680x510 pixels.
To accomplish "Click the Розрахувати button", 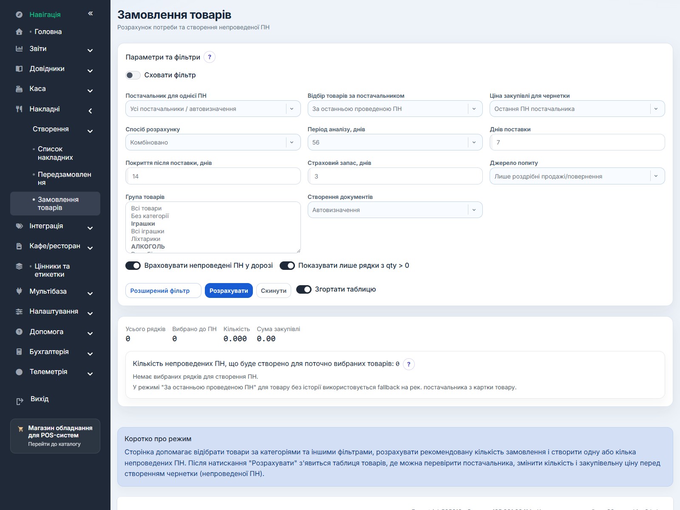I will (229, 291).
